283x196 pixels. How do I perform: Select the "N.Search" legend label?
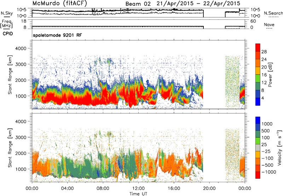[273, 13]
